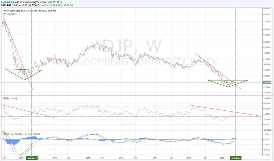Open the CosmicDust author link
The image size is (274, 161).
point(8,2)
